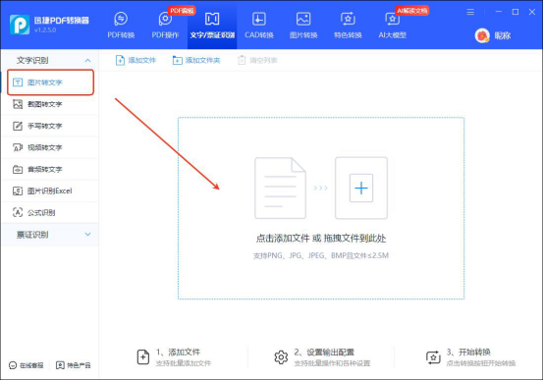Maximize the application window
Viewport: 544px width, 381px height.
pyautogui.click(x=516, y=12)
